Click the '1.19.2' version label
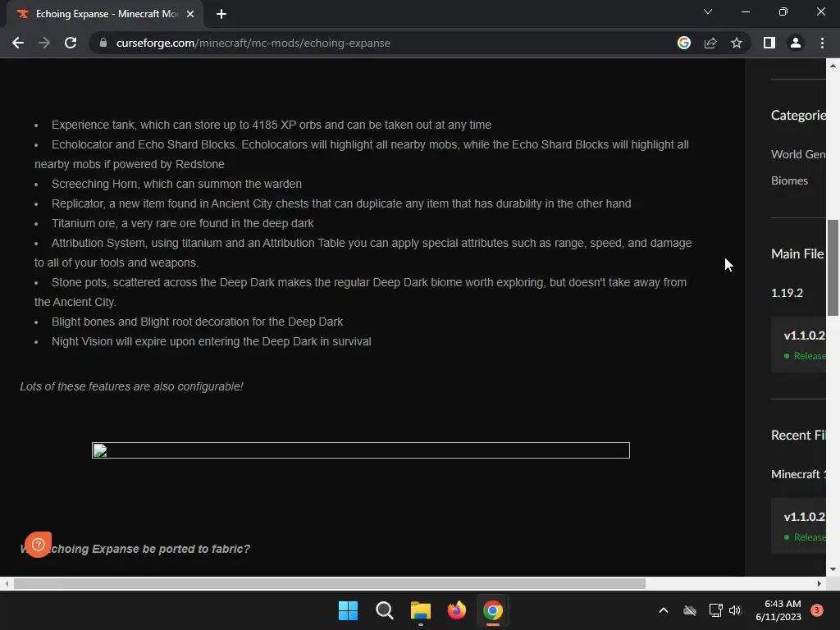 pos(787,293)
